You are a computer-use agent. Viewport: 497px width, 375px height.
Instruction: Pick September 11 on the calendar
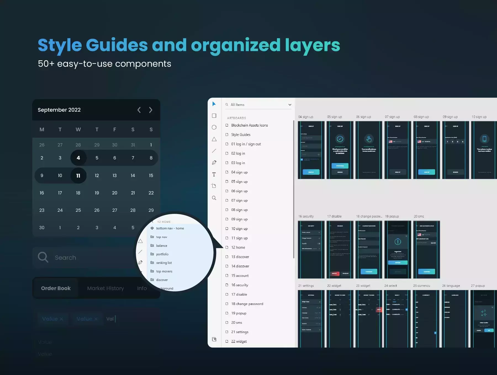78,176
